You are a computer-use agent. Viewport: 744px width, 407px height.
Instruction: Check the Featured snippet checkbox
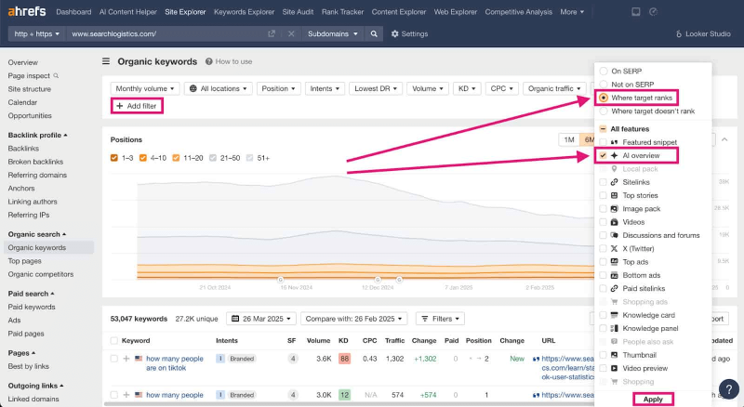[x=604, y=142]
